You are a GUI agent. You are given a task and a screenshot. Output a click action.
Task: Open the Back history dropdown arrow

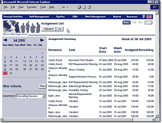[x=67, y=7]
